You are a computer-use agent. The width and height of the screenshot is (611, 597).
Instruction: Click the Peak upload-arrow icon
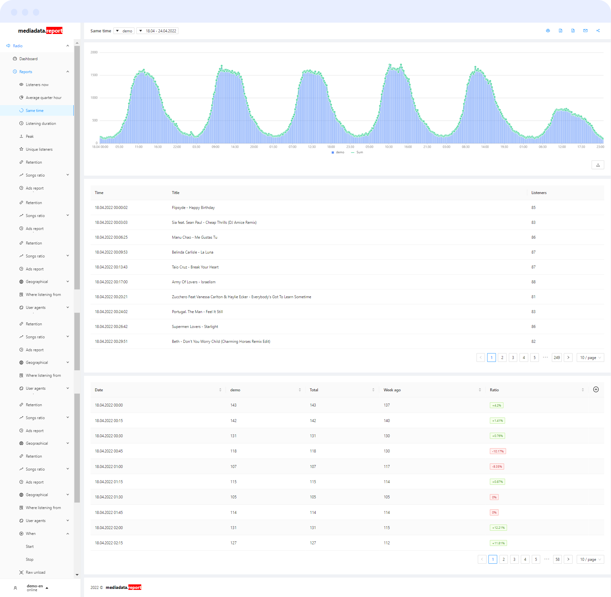[x=21, y=136]
